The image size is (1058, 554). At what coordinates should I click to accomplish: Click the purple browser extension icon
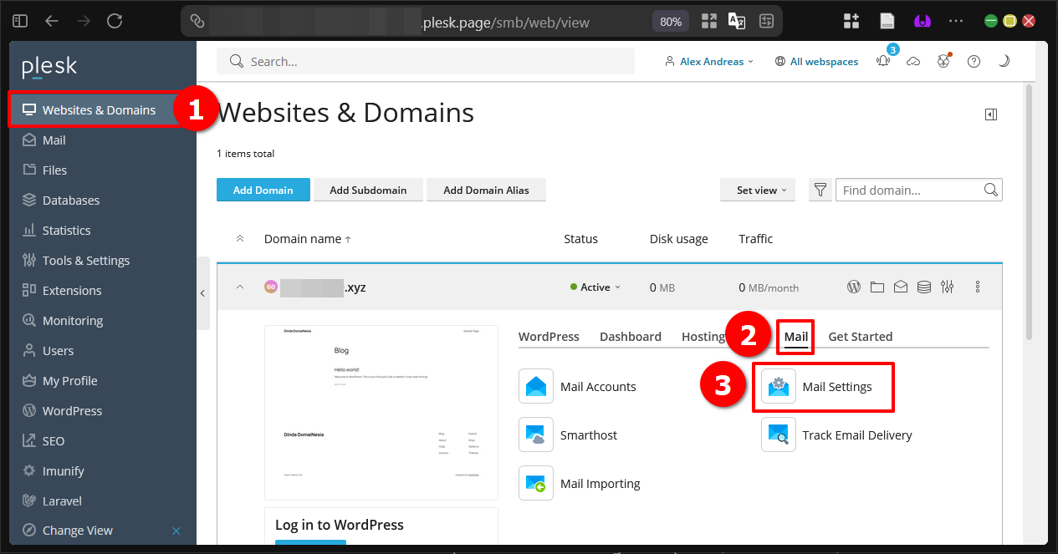tap(923, 21)
